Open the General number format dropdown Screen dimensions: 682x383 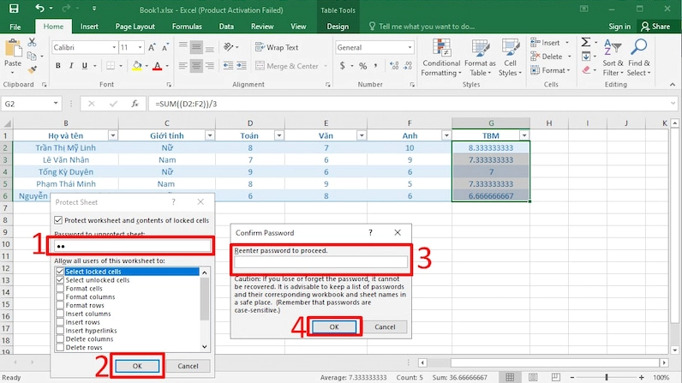coord(410,47)
